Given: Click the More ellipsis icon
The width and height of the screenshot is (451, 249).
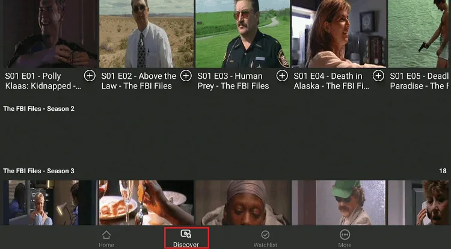Looking at the screenshot, I should (345, 235).
